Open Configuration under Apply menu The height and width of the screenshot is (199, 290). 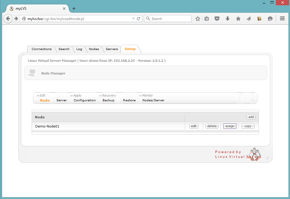pyautogui.click(x=85, y=100)
